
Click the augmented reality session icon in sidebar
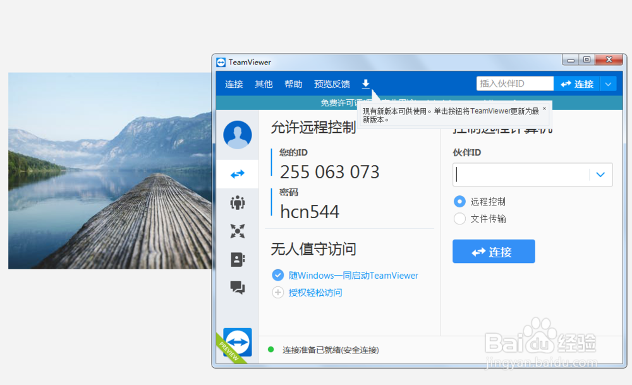point(237,231)
